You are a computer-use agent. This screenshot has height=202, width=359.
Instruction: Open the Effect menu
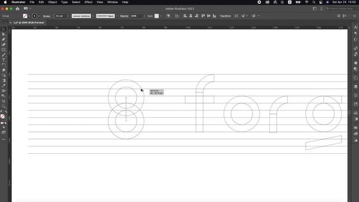pos(89,2)
